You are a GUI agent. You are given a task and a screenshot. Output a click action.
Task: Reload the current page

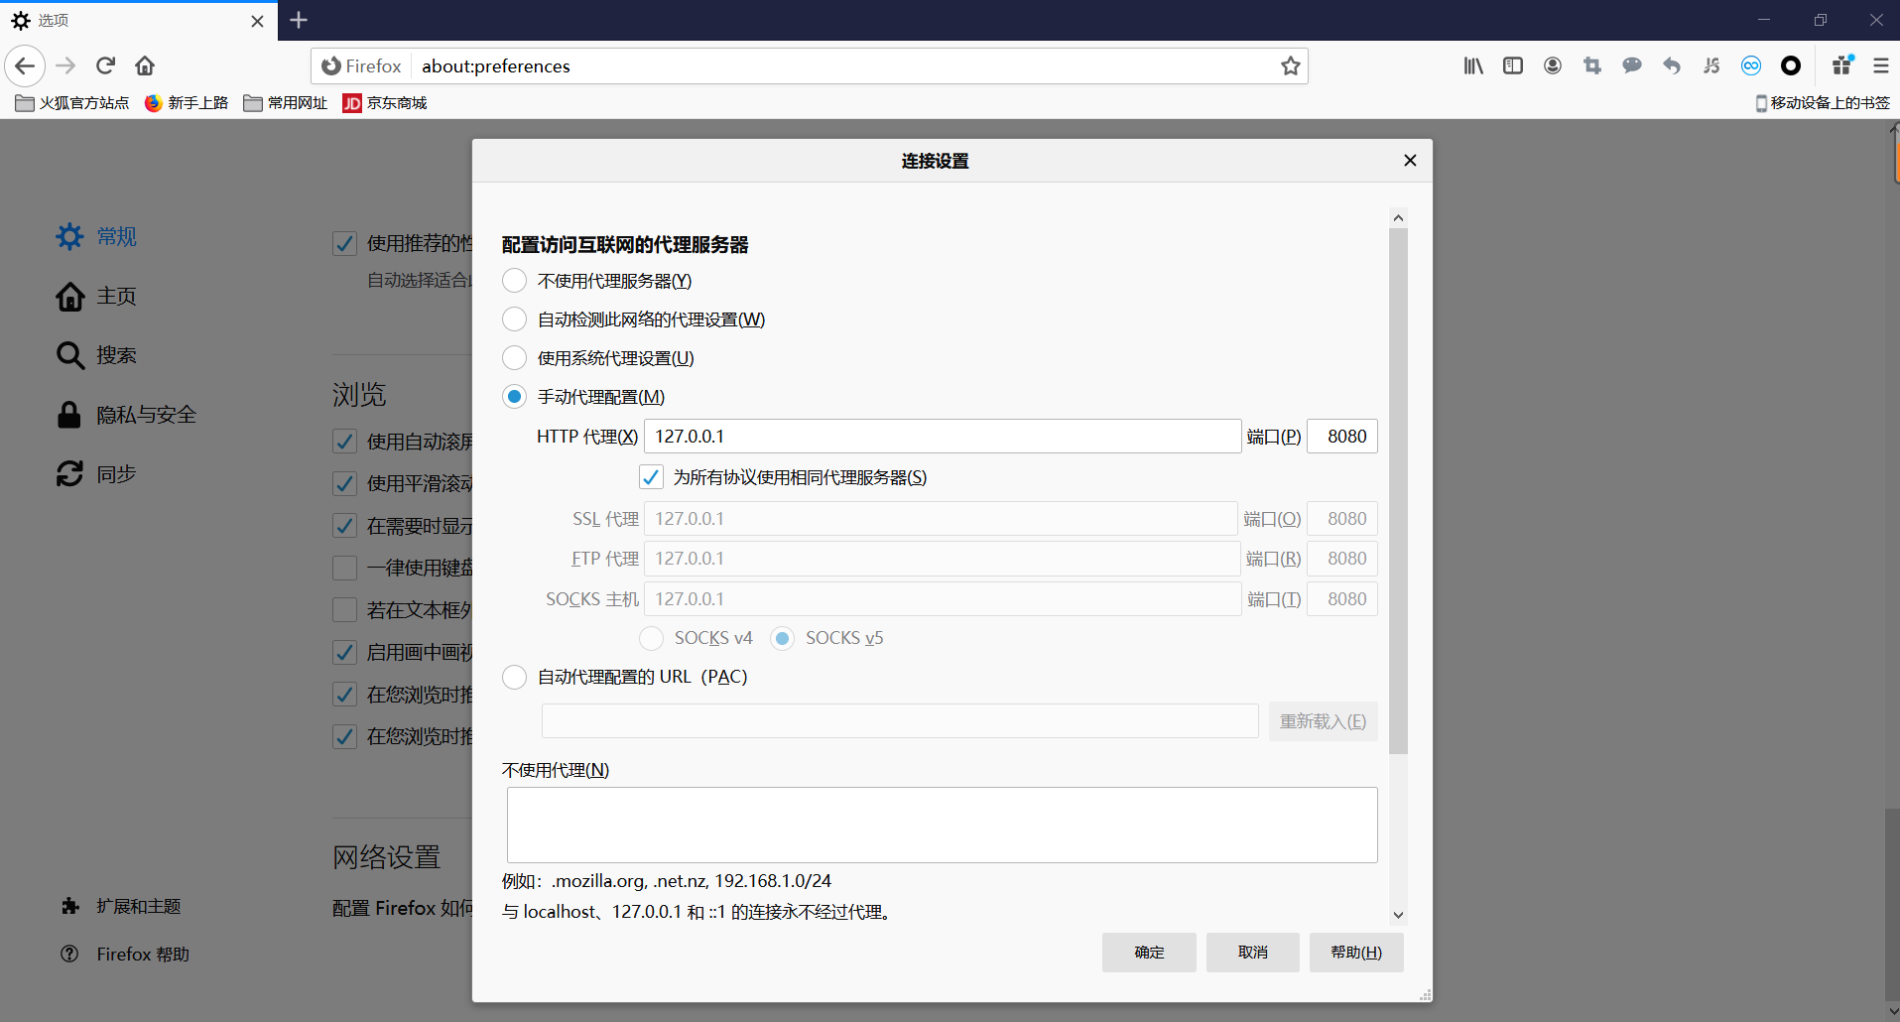[105, 65]
